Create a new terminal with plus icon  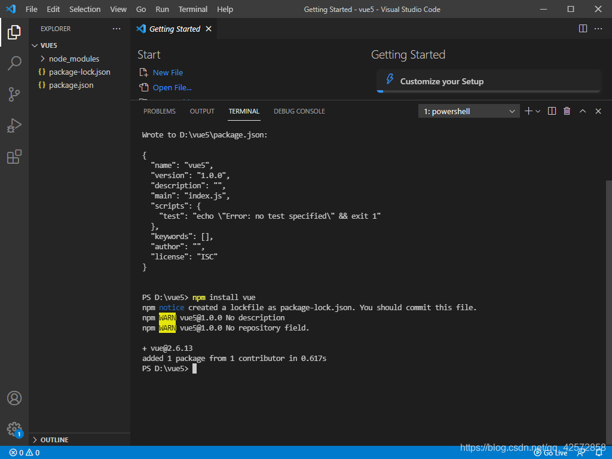coord(528,111)
